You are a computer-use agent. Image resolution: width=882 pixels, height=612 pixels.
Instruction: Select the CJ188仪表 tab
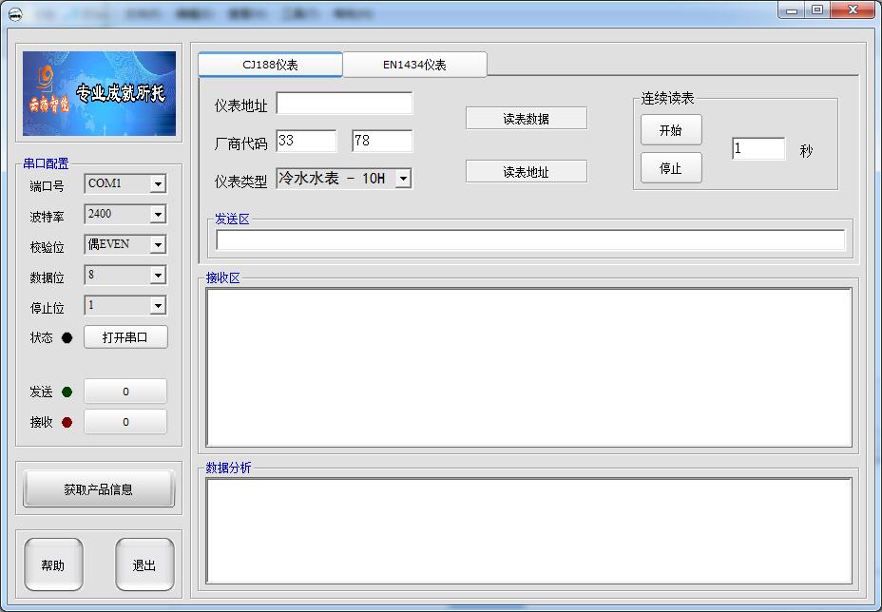(270, 65)
